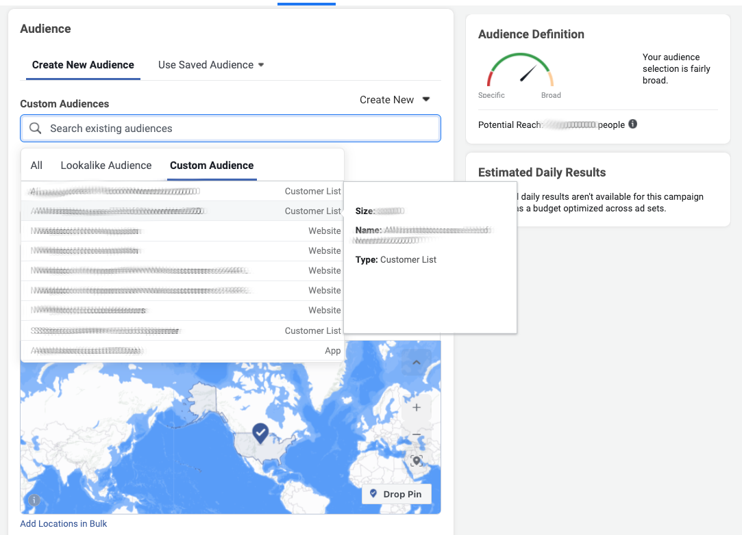This screenshot has width=742, height=535.
Task: Select the App type audience row
Action: pos(183,351)
